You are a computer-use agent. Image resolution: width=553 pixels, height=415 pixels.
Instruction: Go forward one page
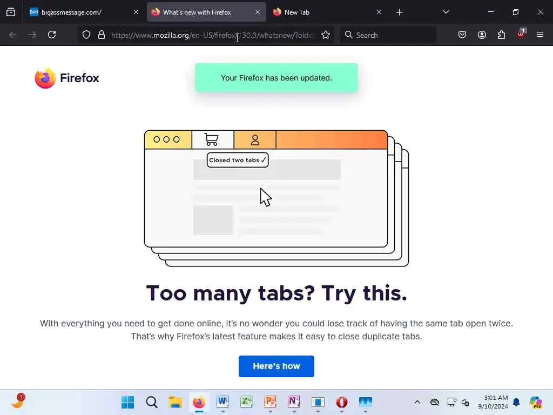coord(32,35)
